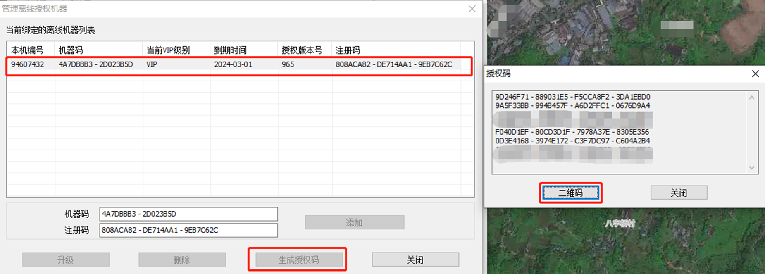Click the 生成授权码 button
Screen dimensions: 765x274
tap(298, 260)
